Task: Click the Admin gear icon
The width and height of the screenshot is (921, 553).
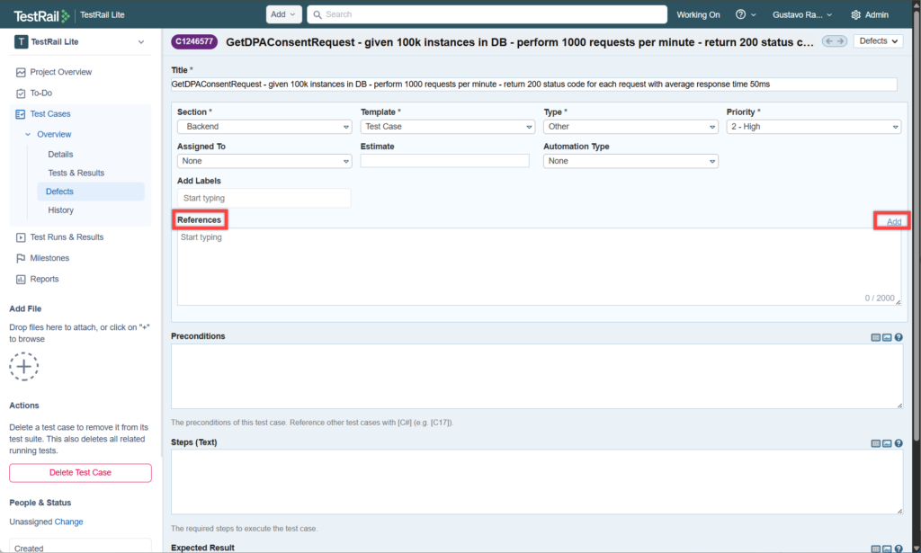Action: click(x=855, y=14)
